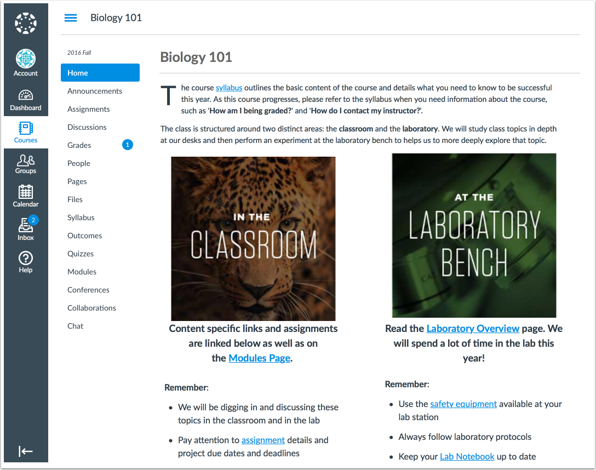
Task: Toggle the course menu hamburger icon
Action: [x=71, y=18]
